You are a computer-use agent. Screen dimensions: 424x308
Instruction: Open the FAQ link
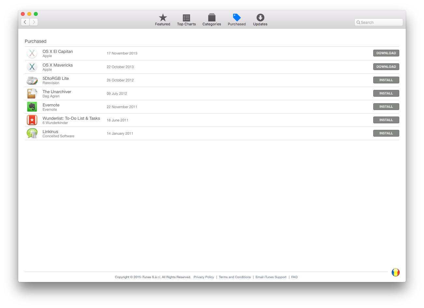tap(294, 277)
